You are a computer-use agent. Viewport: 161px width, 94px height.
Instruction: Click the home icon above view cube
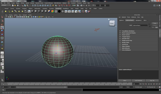(x=109, y=19)
